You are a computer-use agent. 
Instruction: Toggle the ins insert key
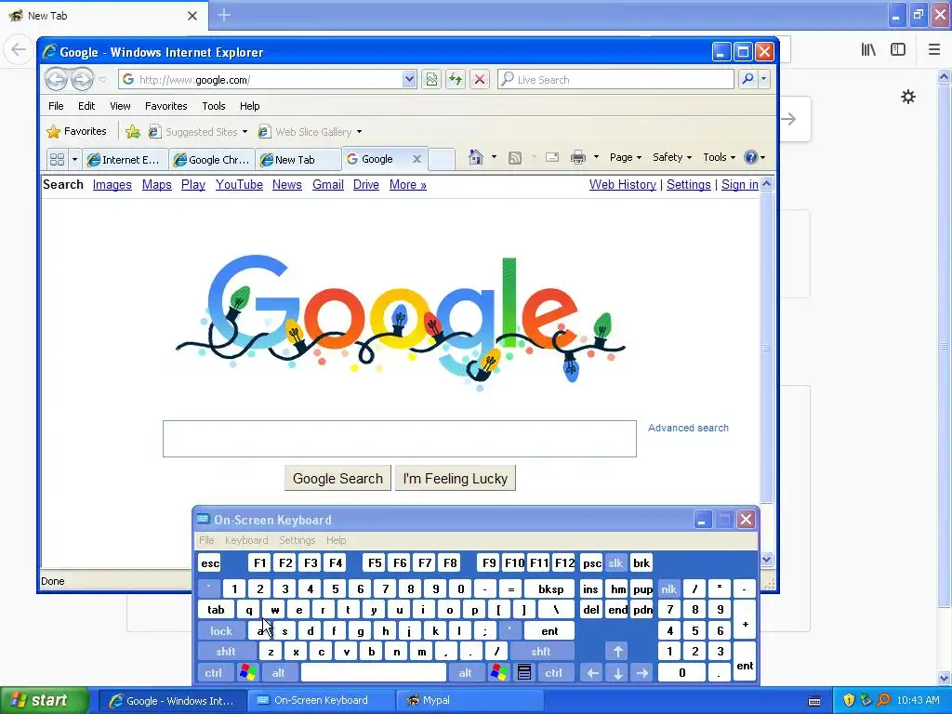tap(590, 588)
